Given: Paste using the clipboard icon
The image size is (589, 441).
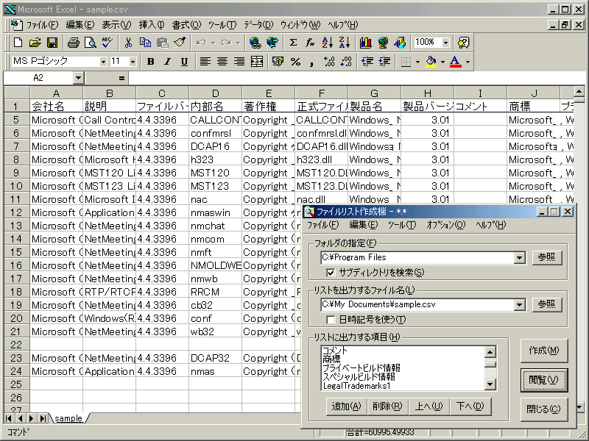Looking at the screenshot, I should pos(162,43).
